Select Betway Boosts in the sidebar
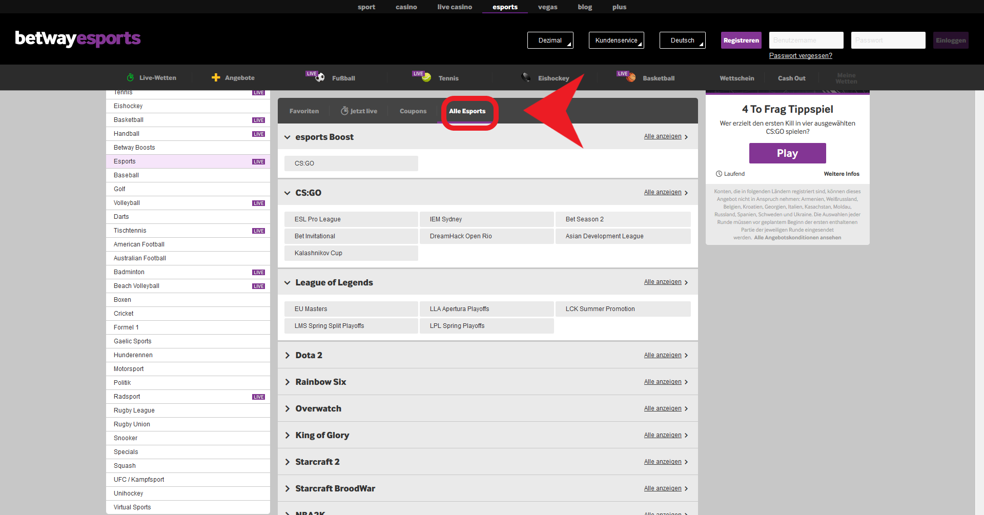The width and height of the screenshot is (984, 515). point(188,148)
